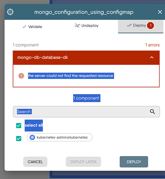Open the Undeploy tab
The height and width of the screenshot is (179, 165).
(x=86, y=25)
